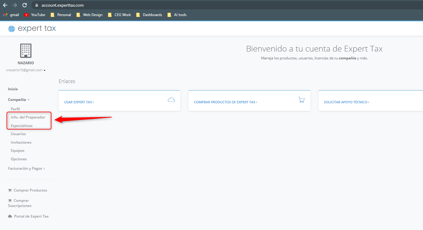Image resolution: width=423 pixels, height=230 pixels.
Task: Click the browser back arrow
Action: coord(5,5)
